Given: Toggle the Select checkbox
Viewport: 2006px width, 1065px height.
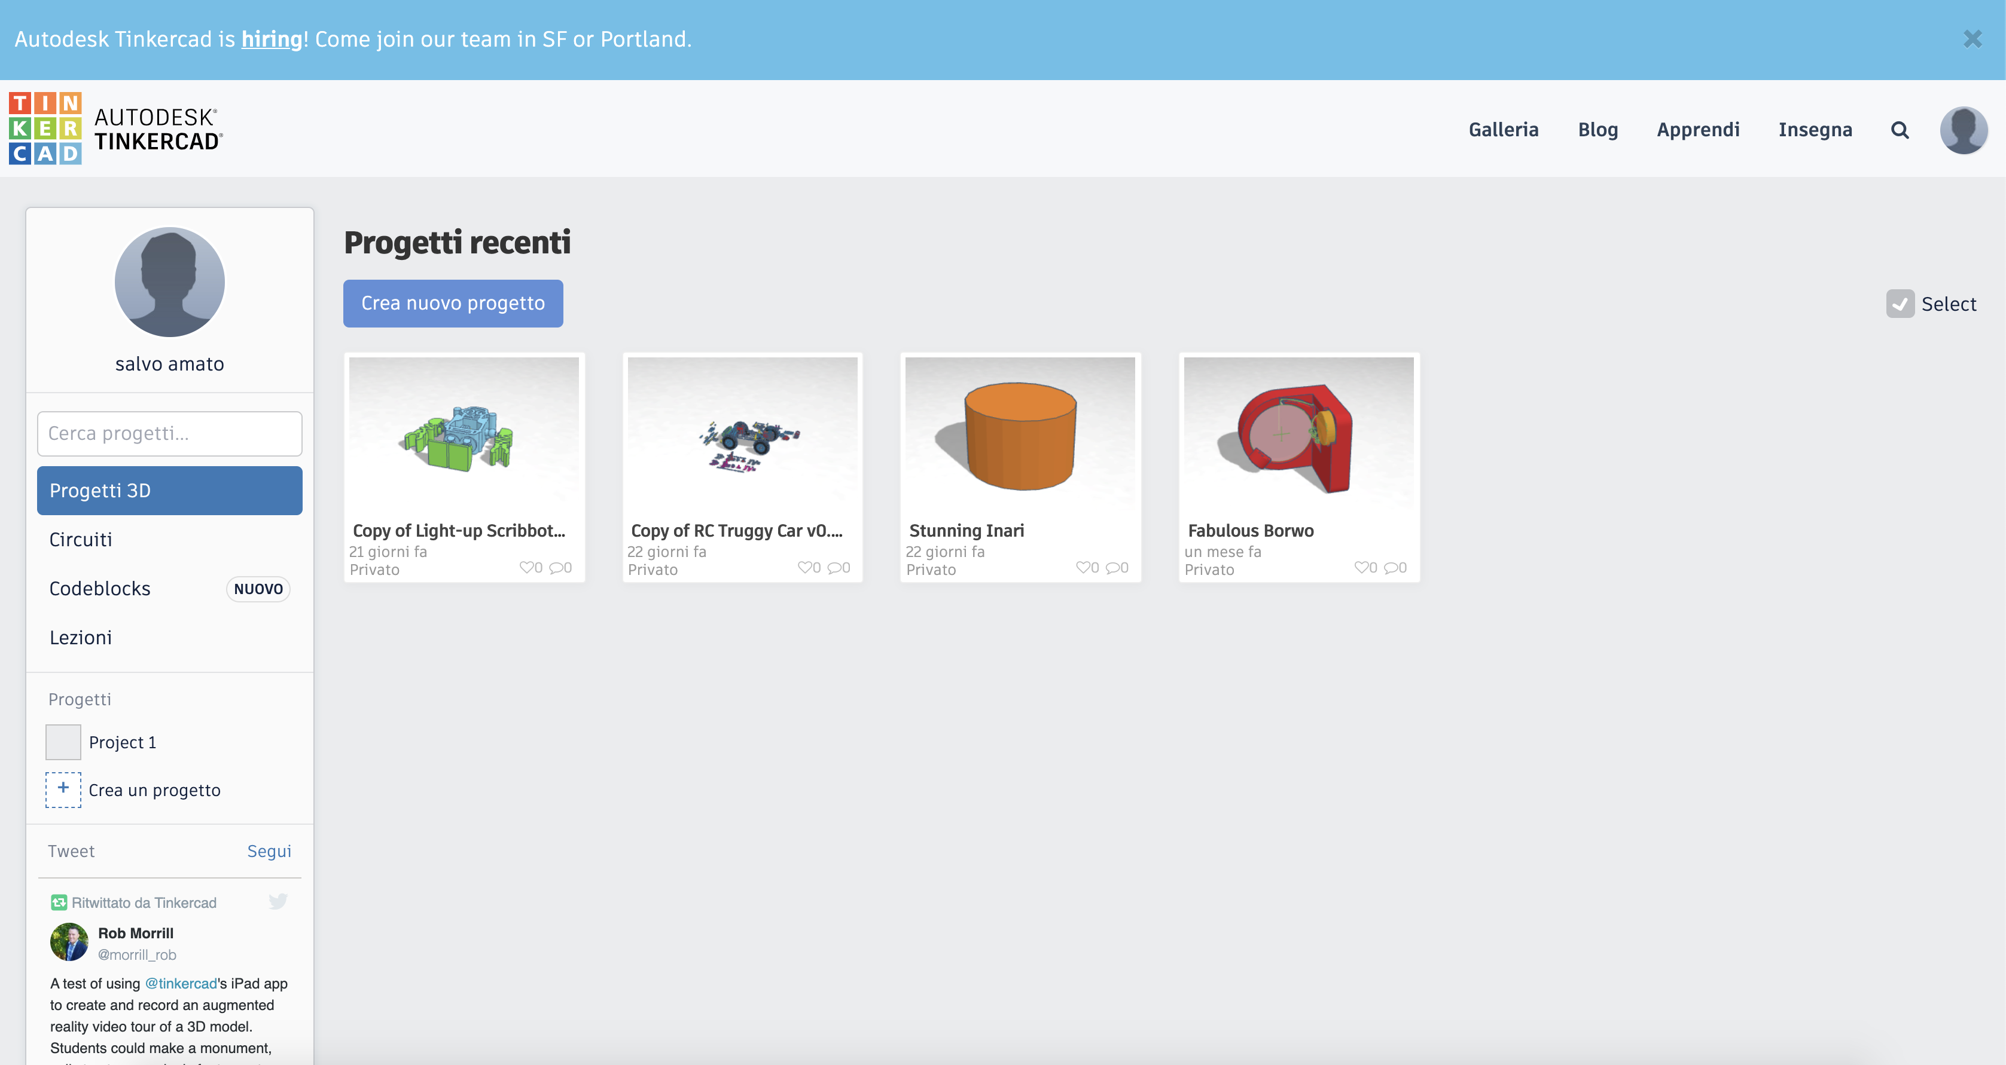Looking at the screenshot, I should point(1900,304).
